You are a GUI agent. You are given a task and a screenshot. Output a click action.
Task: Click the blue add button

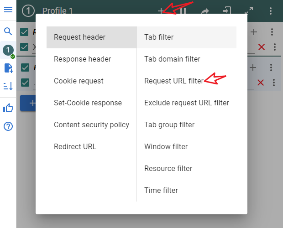[28, 104]
